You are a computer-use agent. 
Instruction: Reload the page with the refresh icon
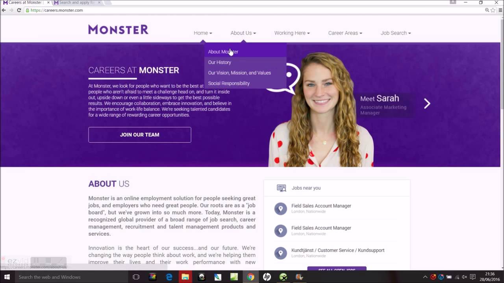point(19,10)
